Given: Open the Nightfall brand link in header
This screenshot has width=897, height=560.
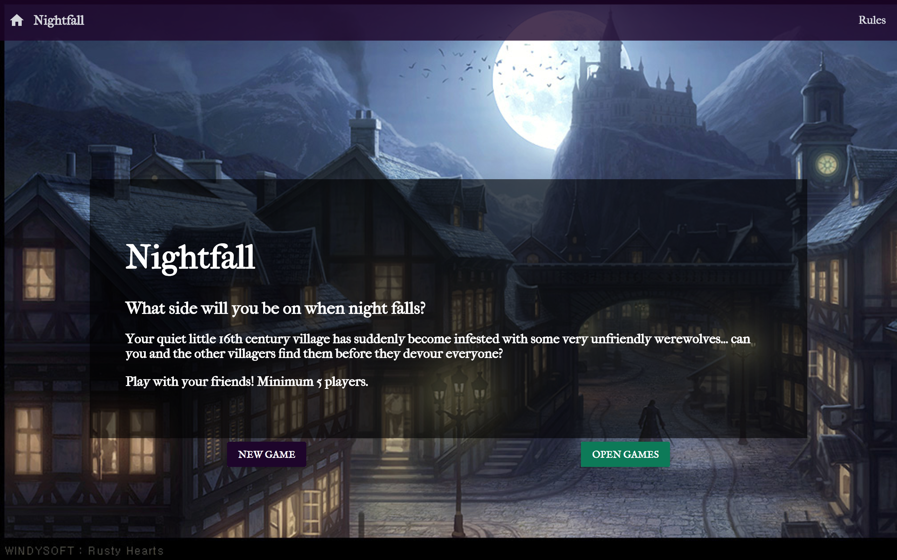Looking at the screenshot, I should [59, 20].
